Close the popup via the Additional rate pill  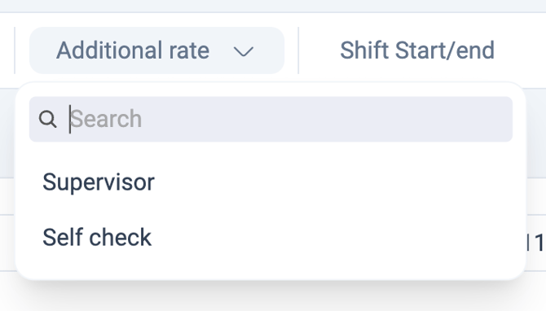click(156, 50)
